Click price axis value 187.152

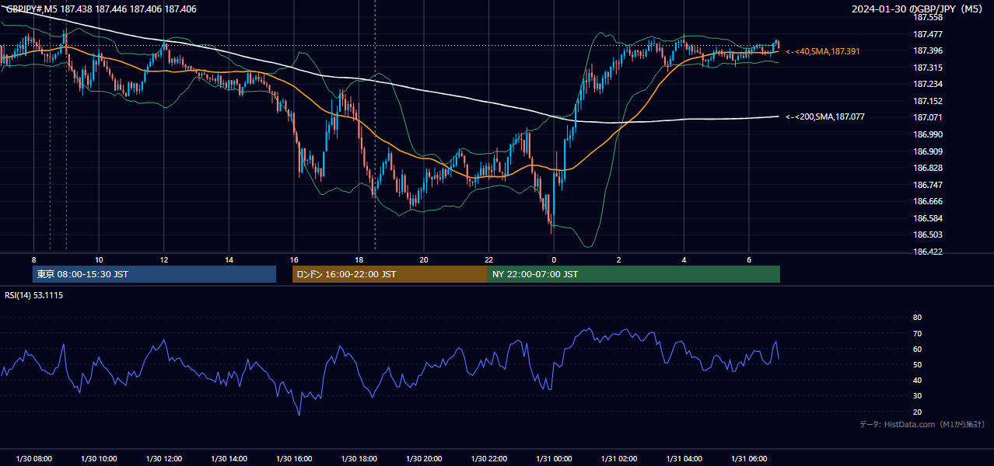click(x=928, y=101)
